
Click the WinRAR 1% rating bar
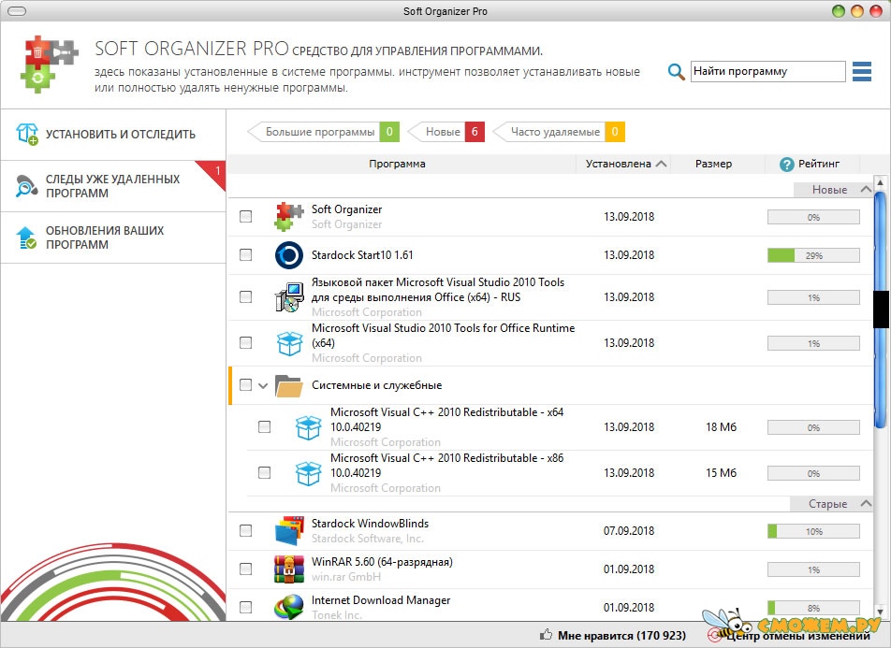point(813,569)
